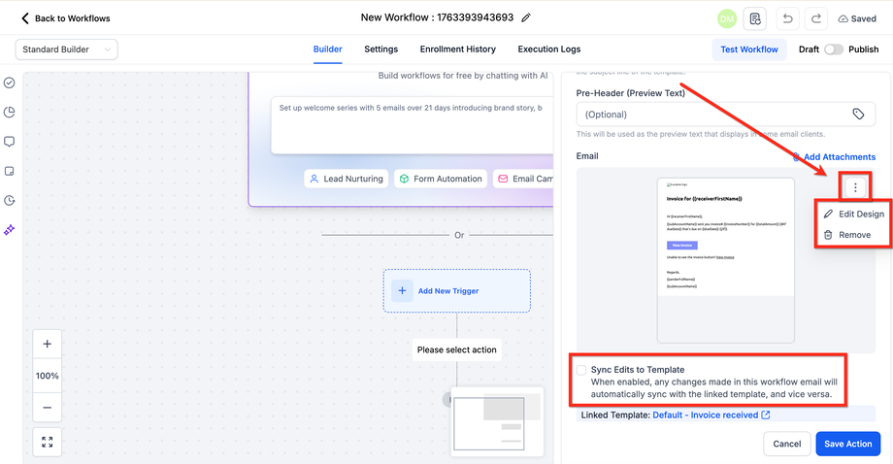Open the Enrollment History tab
This screenshot has height=464, width=893.
pyautogui.click(x=457, y=50)
